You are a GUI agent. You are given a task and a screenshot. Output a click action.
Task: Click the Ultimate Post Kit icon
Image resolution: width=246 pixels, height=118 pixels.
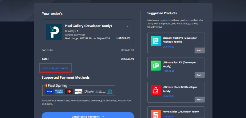(156, 66)
